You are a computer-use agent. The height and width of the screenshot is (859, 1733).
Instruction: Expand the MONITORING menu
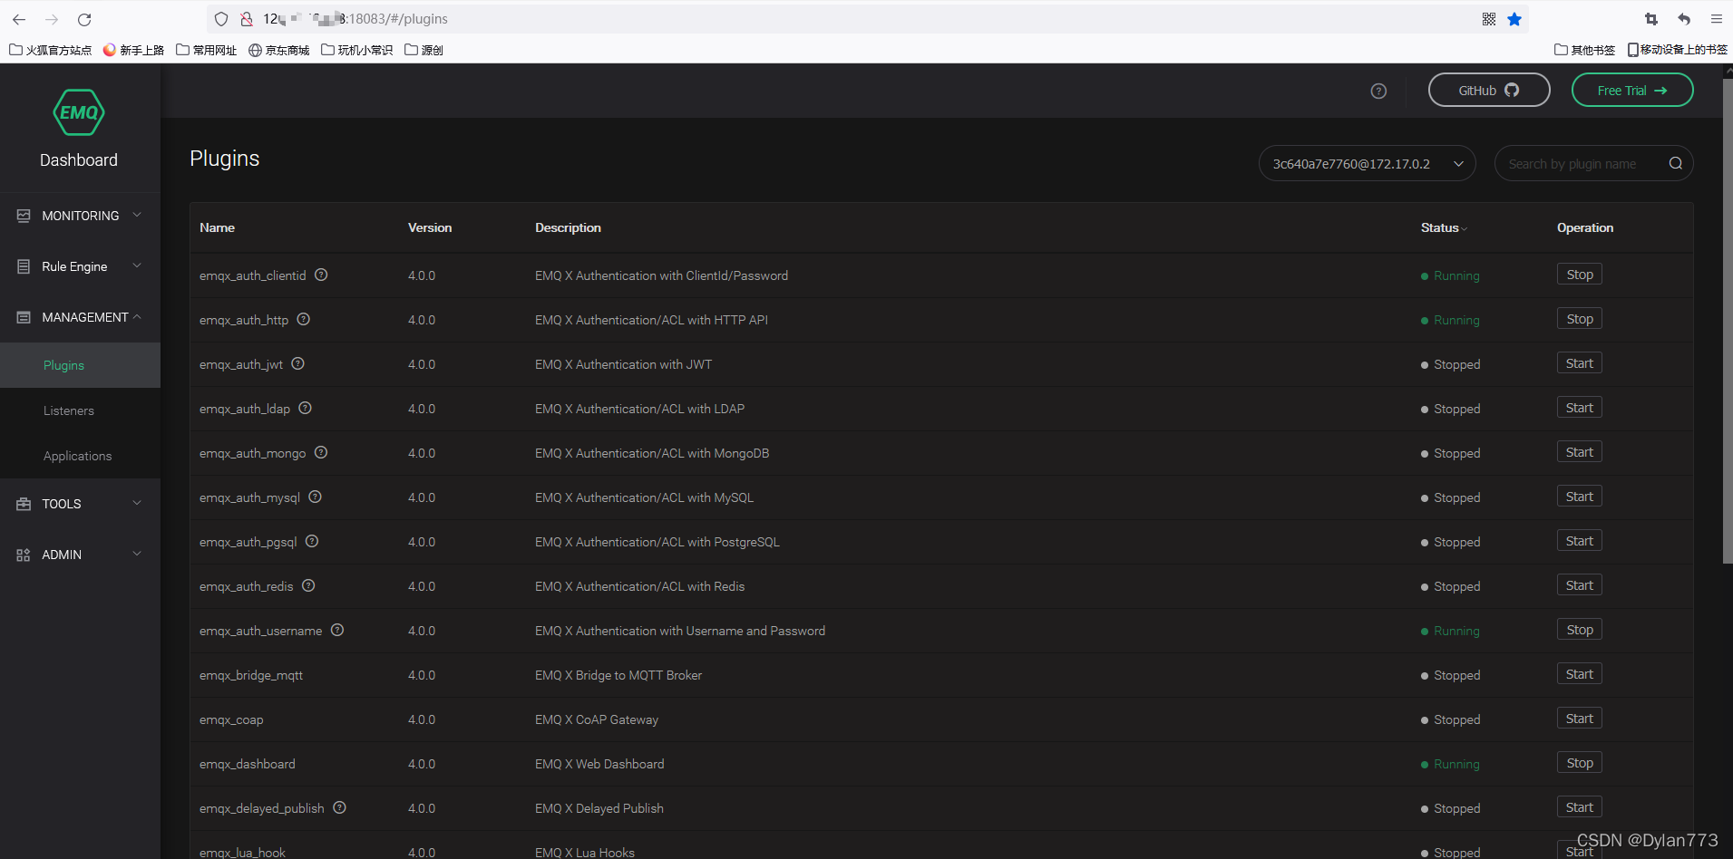tap(80, 216)
